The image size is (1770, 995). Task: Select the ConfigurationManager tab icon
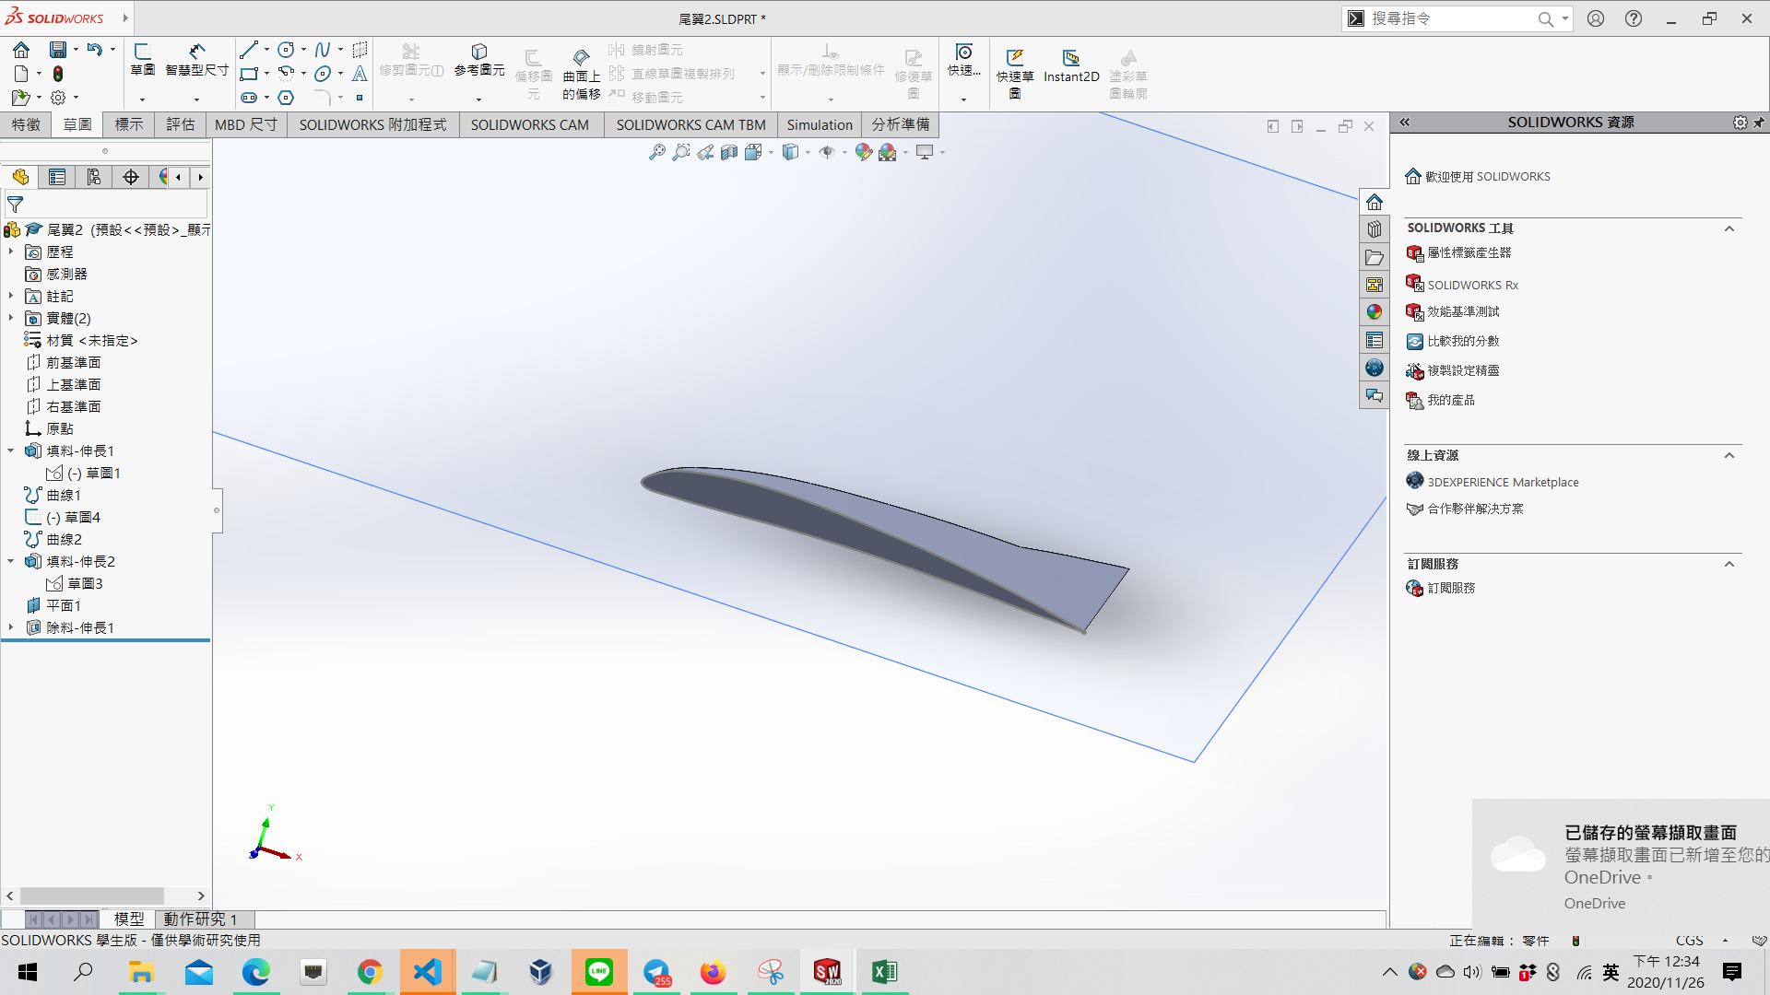tap(94, 177)
